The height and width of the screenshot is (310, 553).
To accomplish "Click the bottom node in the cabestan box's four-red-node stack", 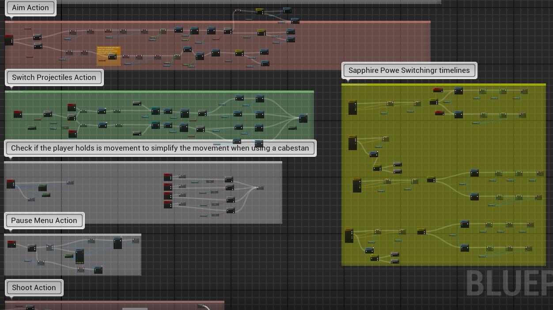I will [x=168, y=204].
